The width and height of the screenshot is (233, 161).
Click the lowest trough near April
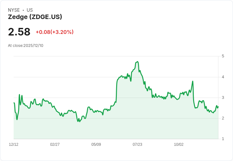78,122
